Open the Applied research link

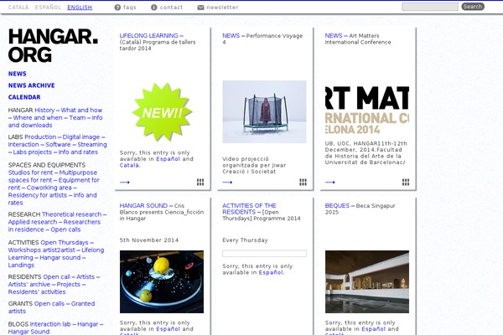coord(33,222)
